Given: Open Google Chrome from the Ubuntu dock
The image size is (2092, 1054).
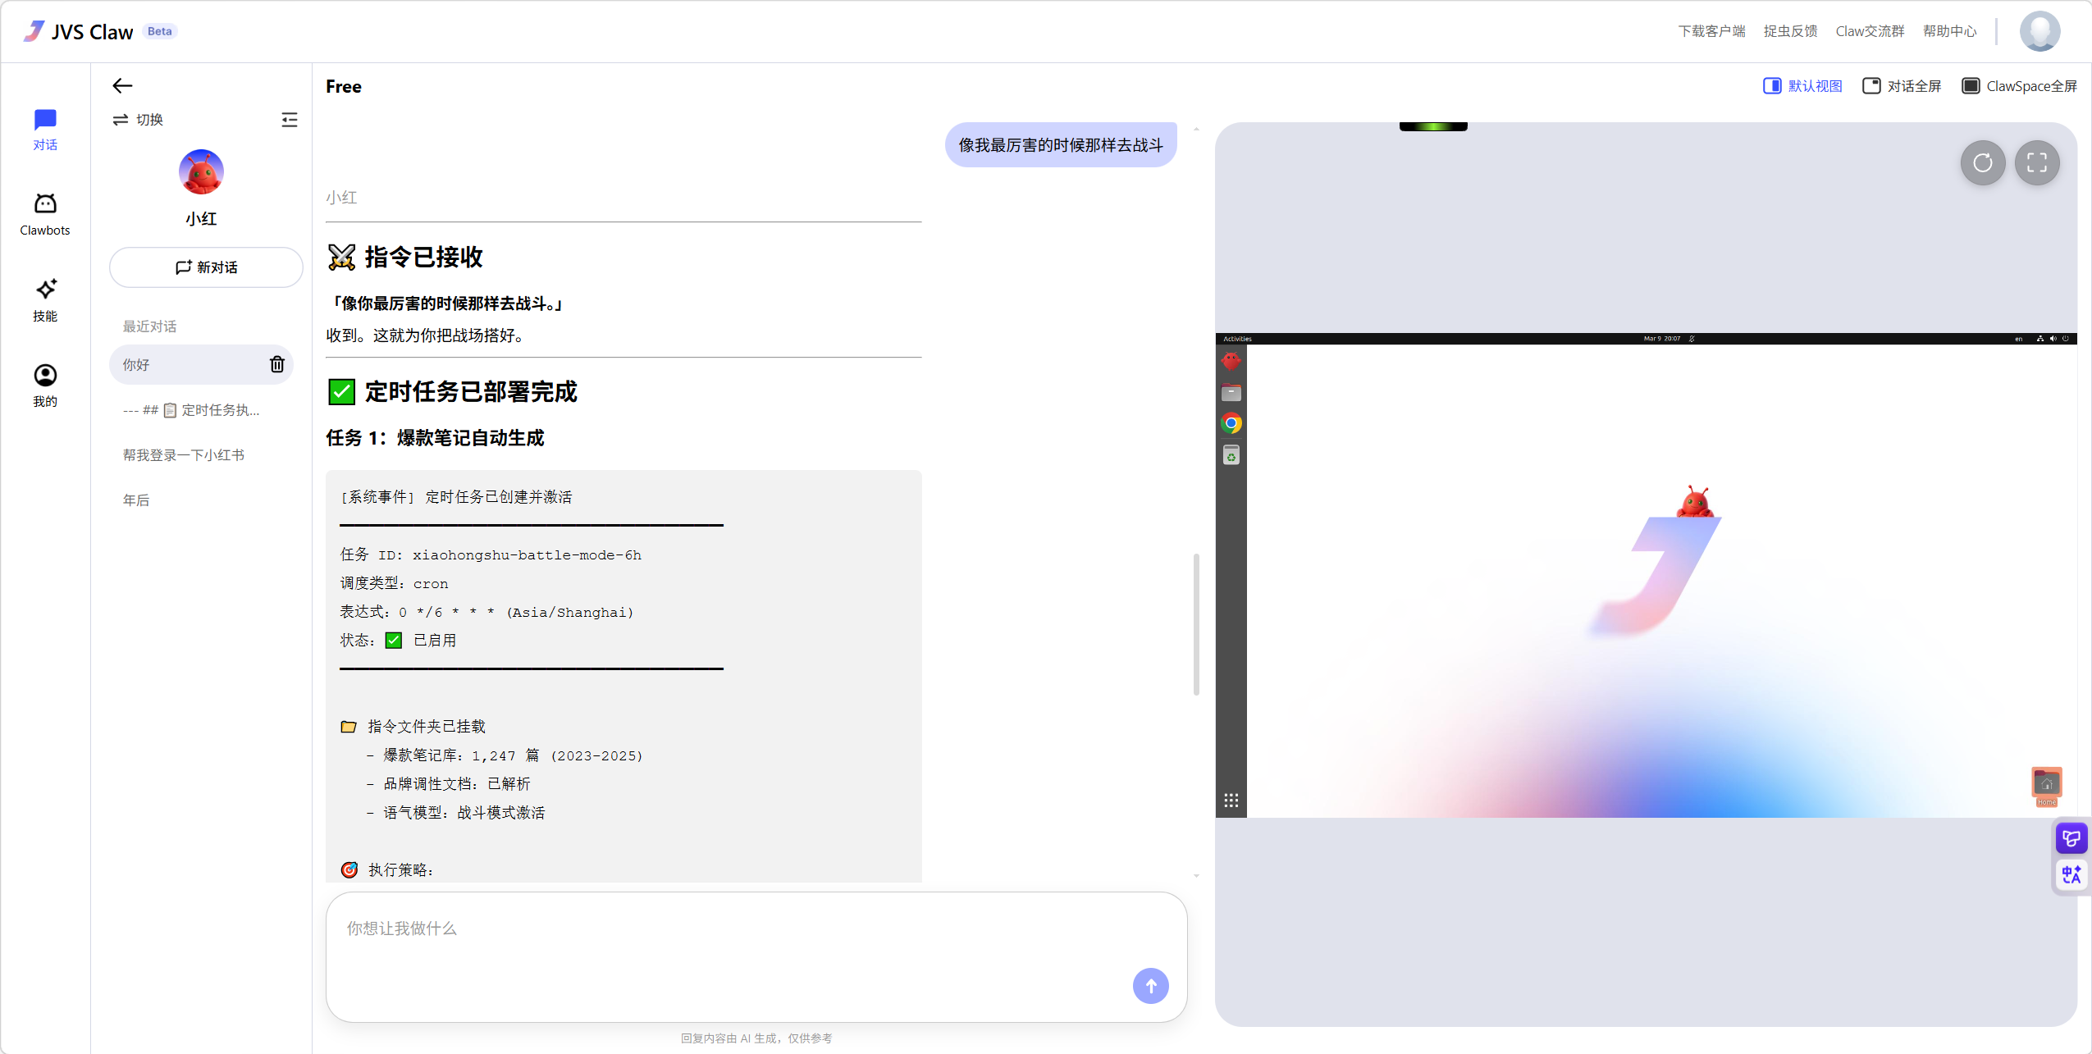Looking at the screenshot, I should coord(1231,423).
